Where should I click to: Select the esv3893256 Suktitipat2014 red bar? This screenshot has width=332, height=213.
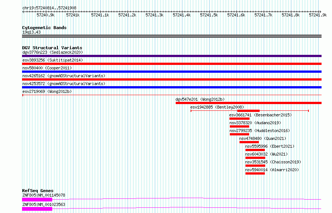(x=172, y=64)
